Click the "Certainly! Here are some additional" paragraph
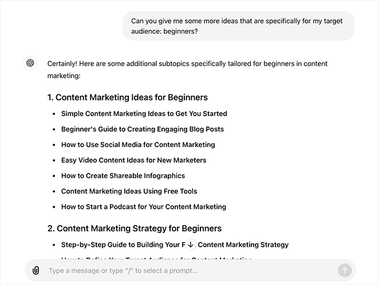This screenshot has height=285, width=379. [187, 69]
